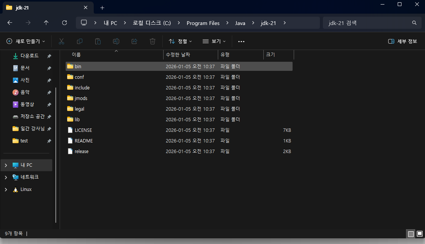Unpin 다운로드 using its pin icon
The height and width of the screenshot is (244, 425).
coord(49,56)
